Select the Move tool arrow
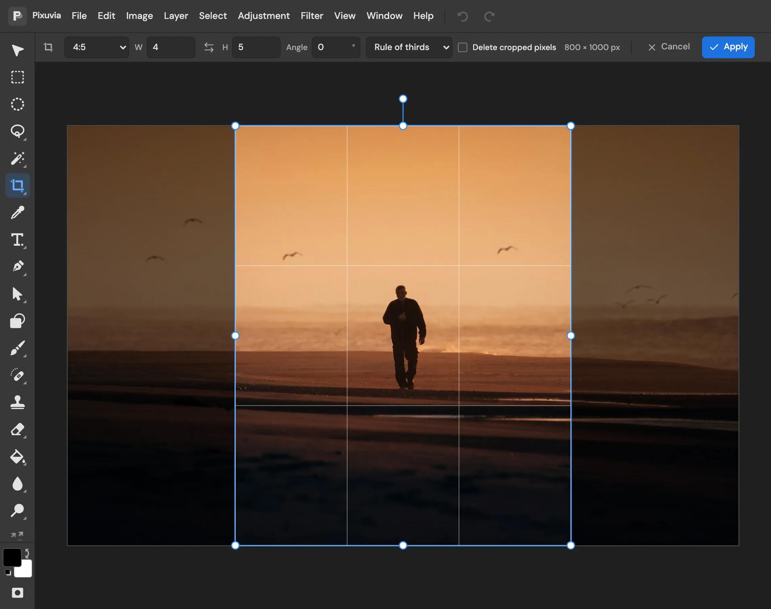The height and width of the screenshot is (609, 771). [17, 50]
